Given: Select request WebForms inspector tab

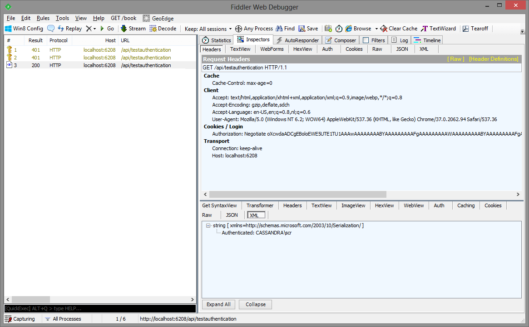Looking at the screenshot, I should pyautogui.click(x=272, y=49).
